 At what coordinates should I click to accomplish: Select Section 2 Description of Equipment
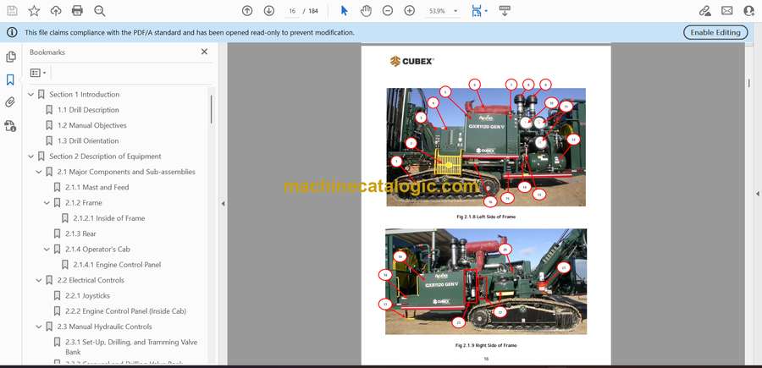[105, 157]
